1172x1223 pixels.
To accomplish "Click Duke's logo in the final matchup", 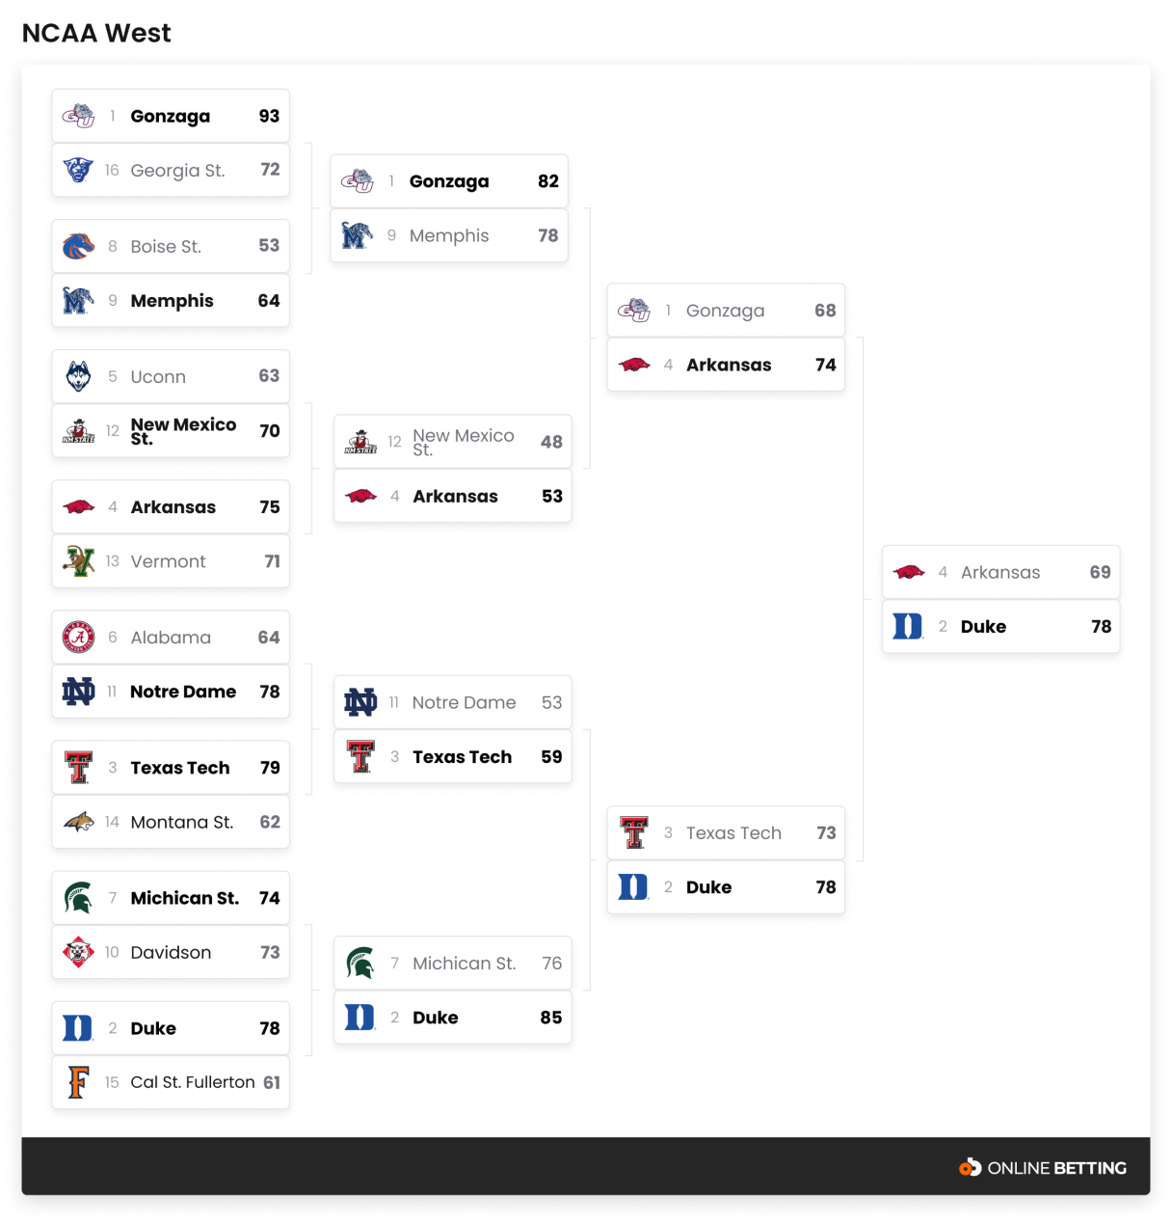I will 908,627.
